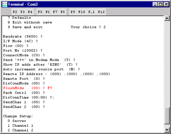Click the vertical scrollbar thumb

coord(167,116)
